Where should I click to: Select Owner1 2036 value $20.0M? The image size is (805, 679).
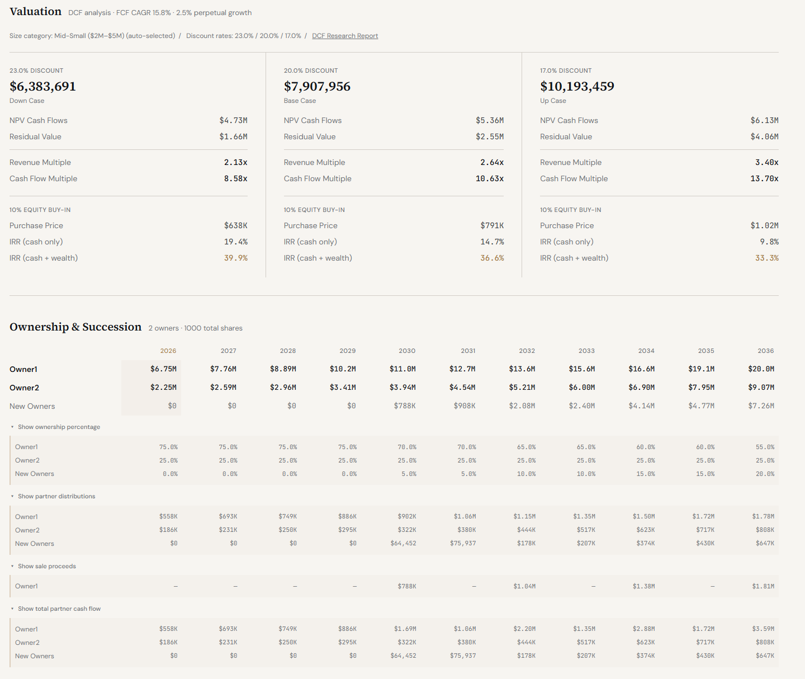tap(761, 369)
